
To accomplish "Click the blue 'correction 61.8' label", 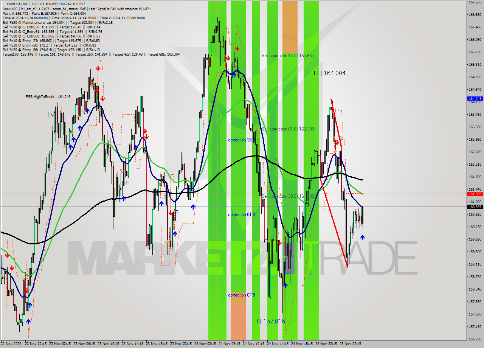I will tap(241, 214).
